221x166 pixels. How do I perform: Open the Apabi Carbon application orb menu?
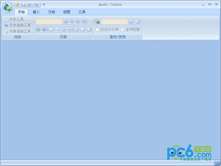click(x=7, y=7)
